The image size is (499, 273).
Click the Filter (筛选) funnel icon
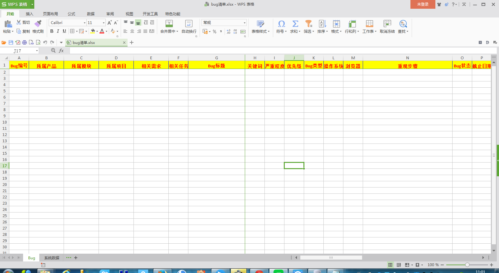[308, 24]
